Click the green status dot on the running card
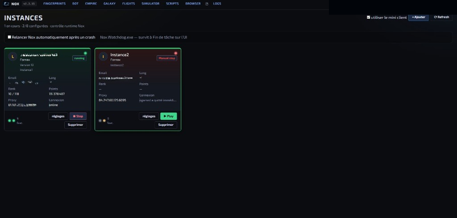This screenshot has height=218, width=457. pyautogui.click(x=85, y=53)
